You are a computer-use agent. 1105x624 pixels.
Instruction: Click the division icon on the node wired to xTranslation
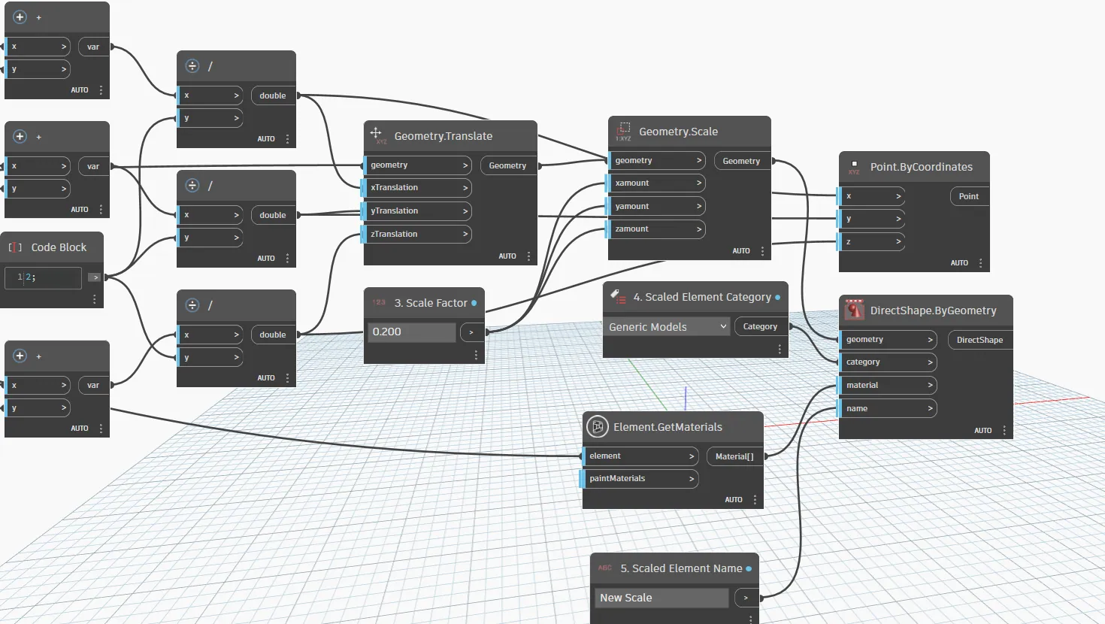[x=192, y=66]
